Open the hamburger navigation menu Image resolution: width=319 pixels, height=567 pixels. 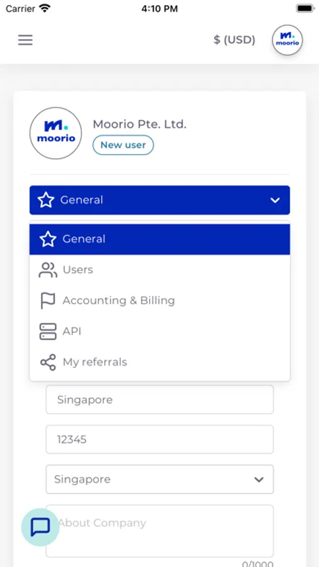pyautogui.click(x=25, y=40)
